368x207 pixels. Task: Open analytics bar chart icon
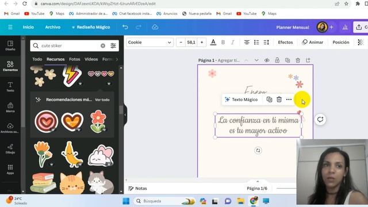click(345, 27)
